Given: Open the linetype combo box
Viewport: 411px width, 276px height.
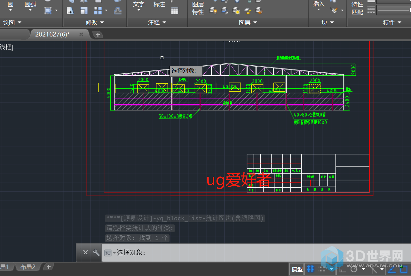Looking at the screenshot, I should point(394,10).
